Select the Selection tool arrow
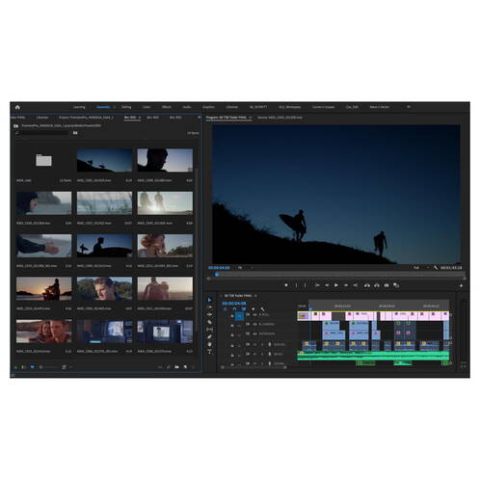Viewport: 480px width, 480px height. click(210, 300)
